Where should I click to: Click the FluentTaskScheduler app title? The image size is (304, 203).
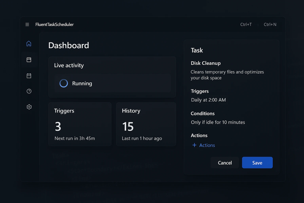click(54, 24)
